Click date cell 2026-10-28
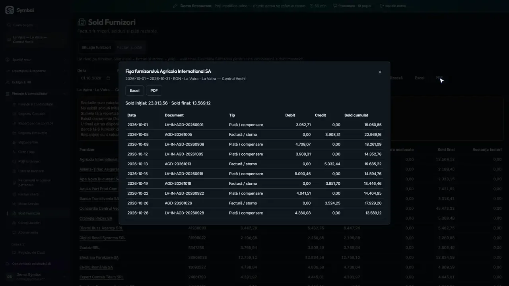Viewport: 509px width, 286px height. [x=138, y=213]
